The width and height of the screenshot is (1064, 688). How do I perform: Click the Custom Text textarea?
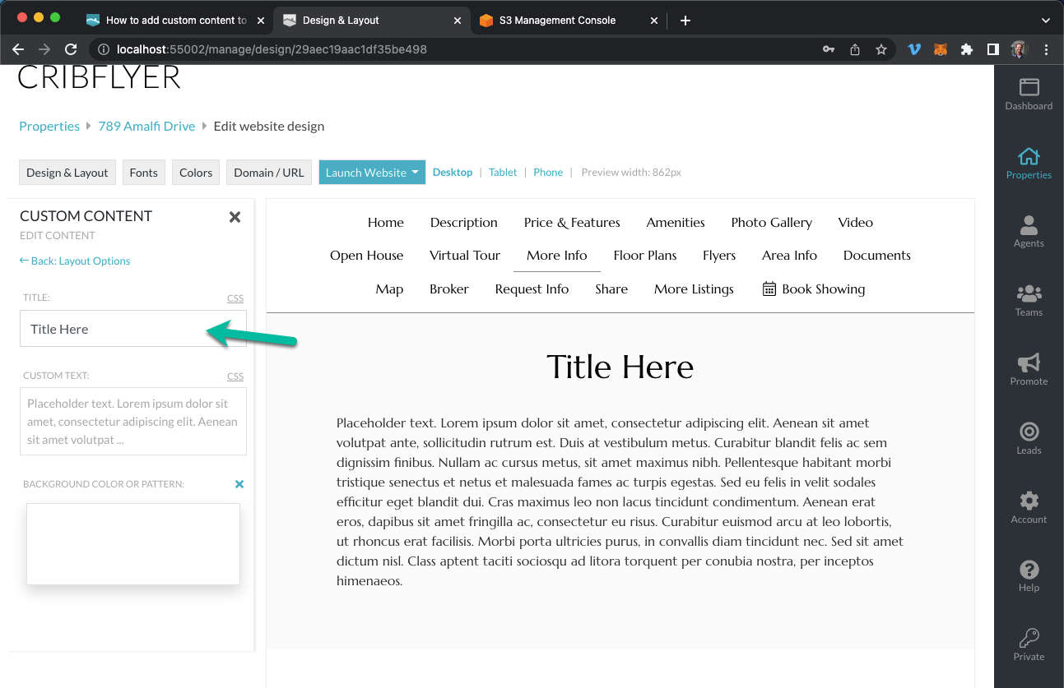coord(133,422)
